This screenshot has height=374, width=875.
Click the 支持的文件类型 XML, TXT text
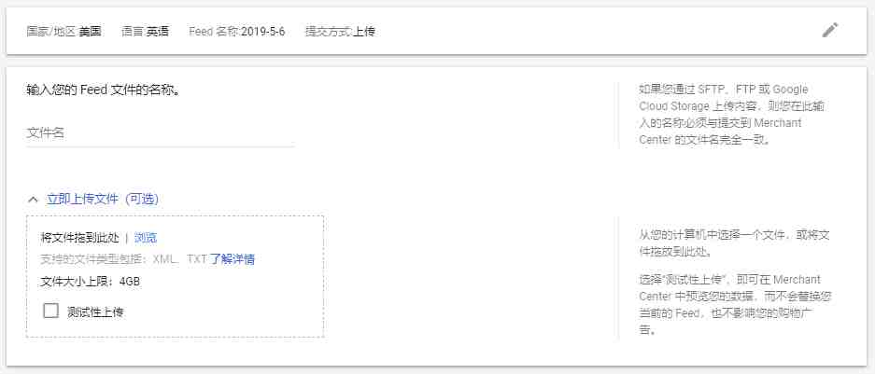(124, 259)
